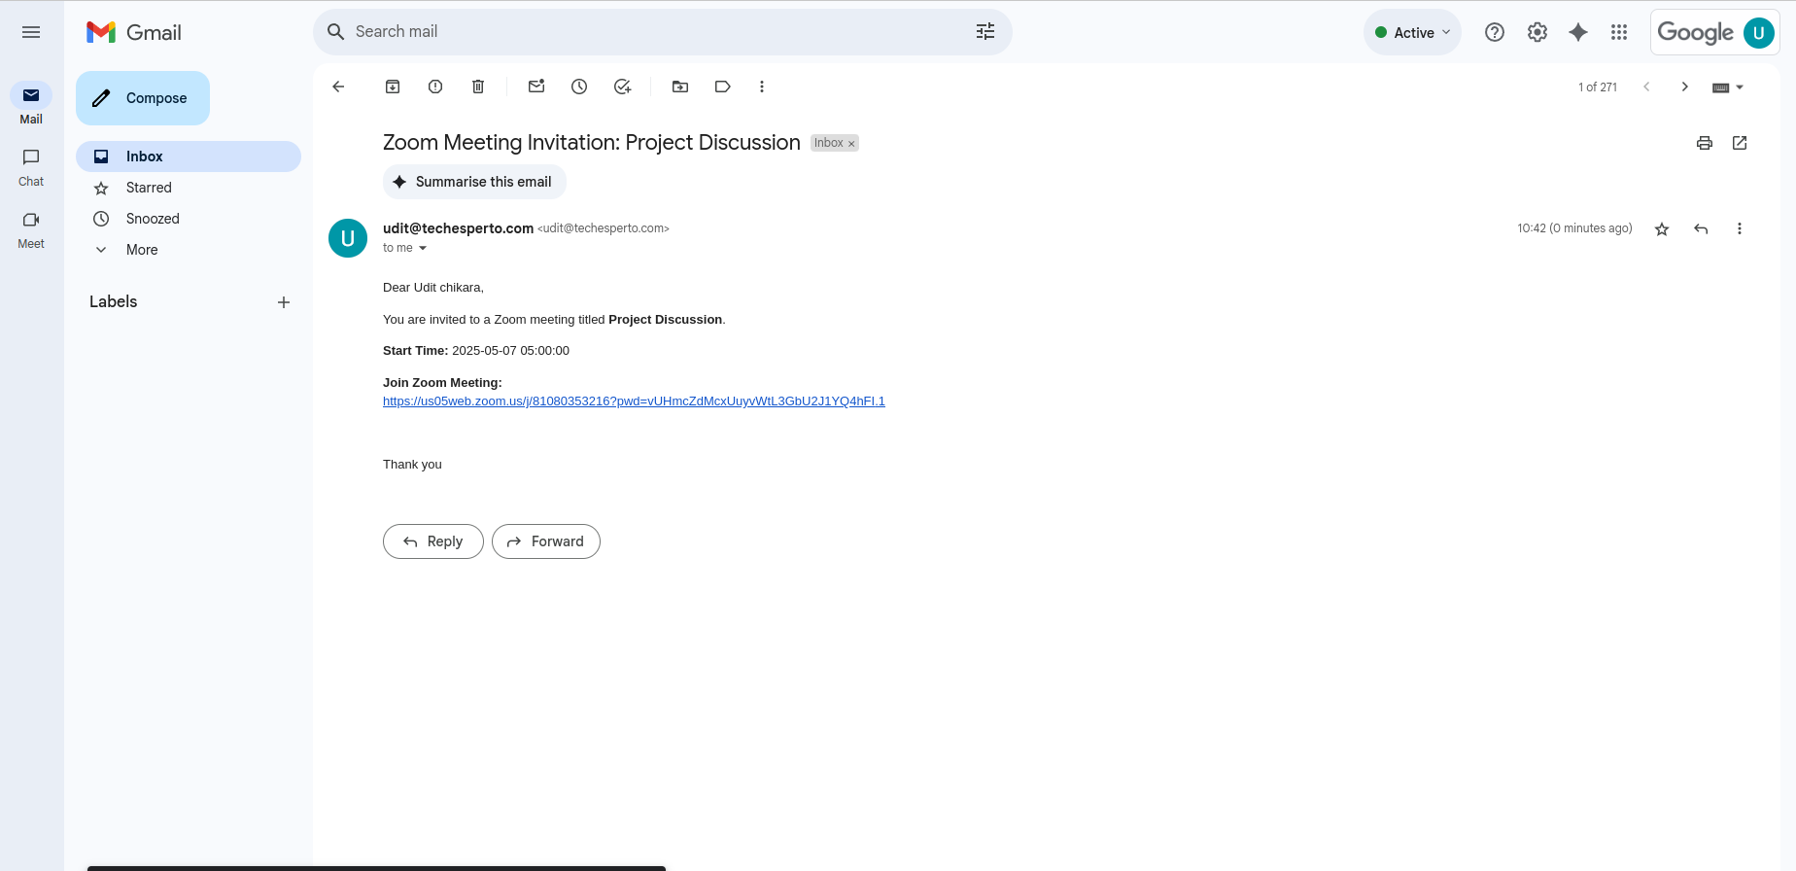Open message More options menu
This screenshot has width=1796, height=871.
(1740, 228)
